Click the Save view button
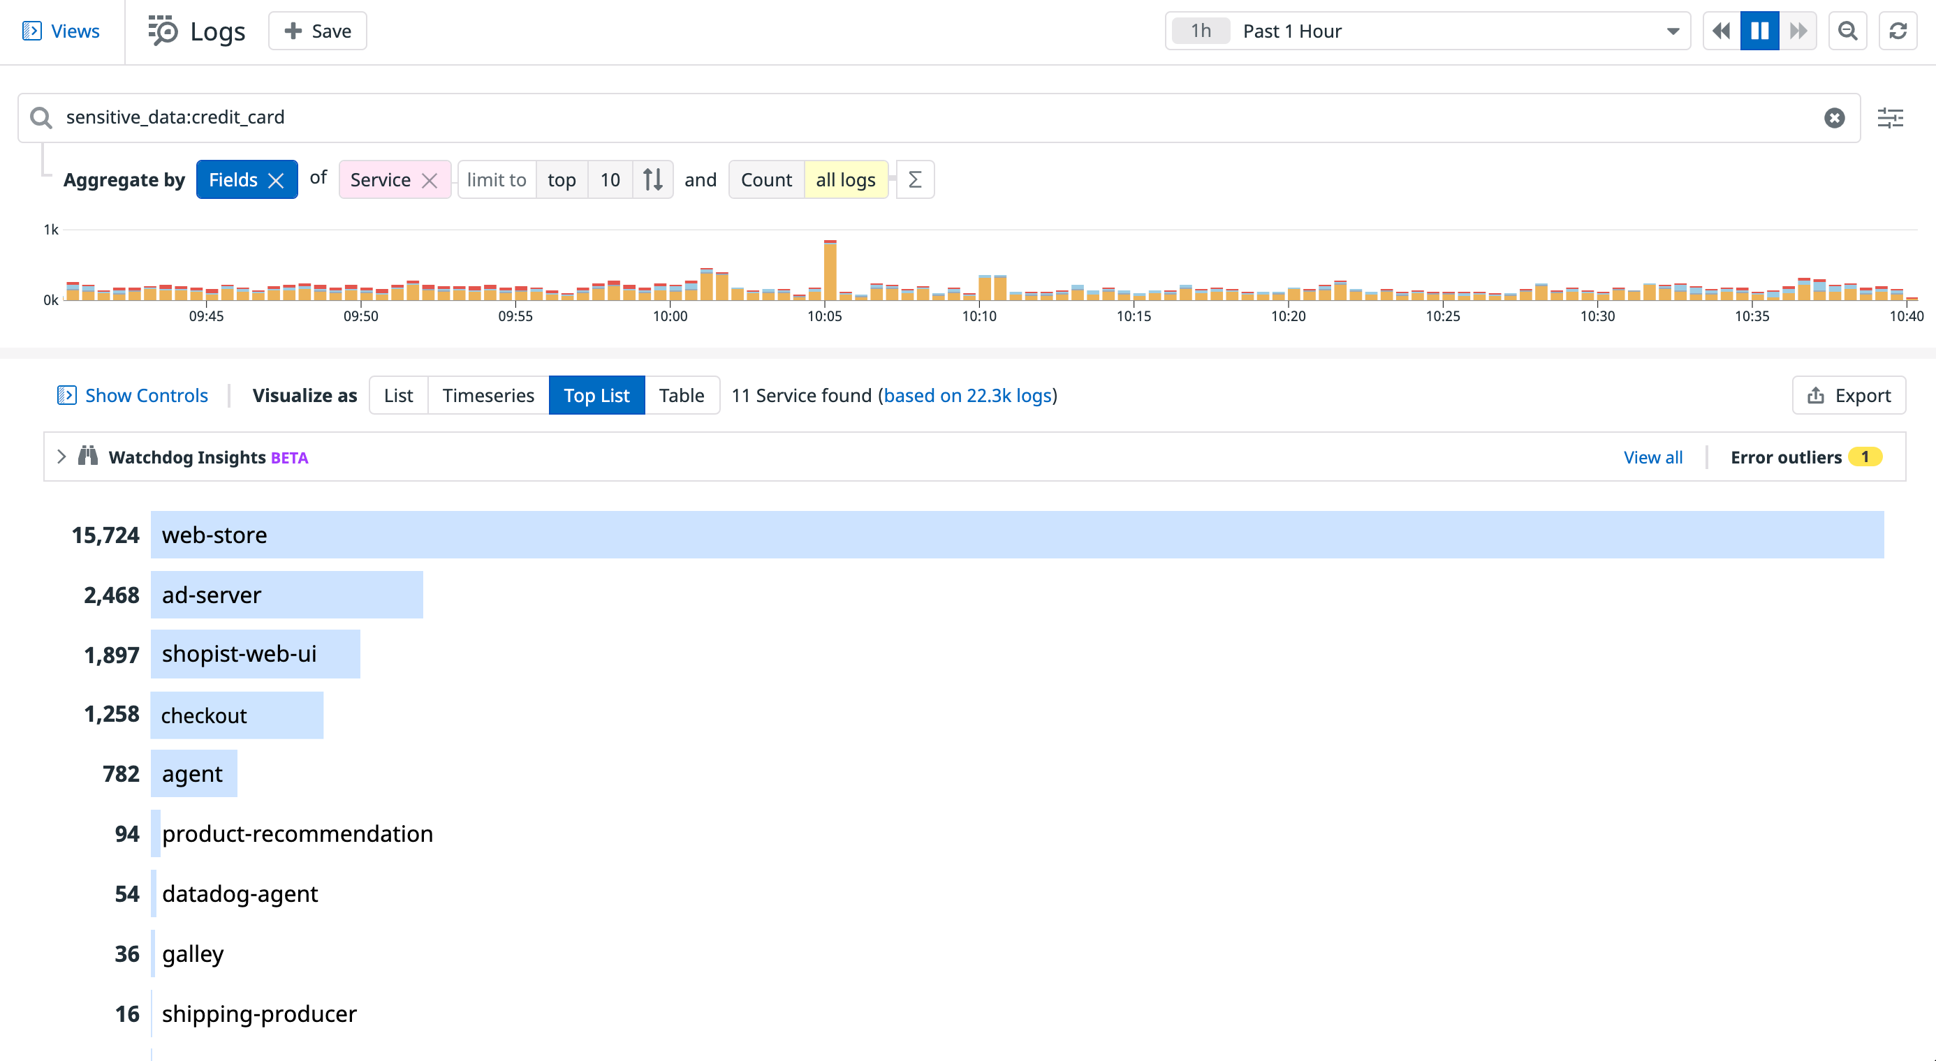The image size is (1936, 1061). coord(316,31)
